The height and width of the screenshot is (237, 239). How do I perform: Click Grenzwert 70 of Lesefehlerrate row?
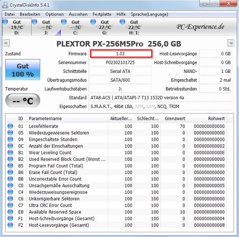[182, 126]
